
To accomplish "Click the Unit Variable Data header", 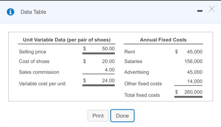I will [67, 40].
